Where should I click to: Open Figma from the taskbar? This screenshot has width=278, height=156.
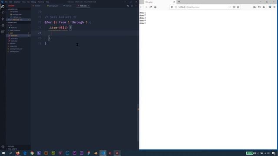[x=89, y=153]
